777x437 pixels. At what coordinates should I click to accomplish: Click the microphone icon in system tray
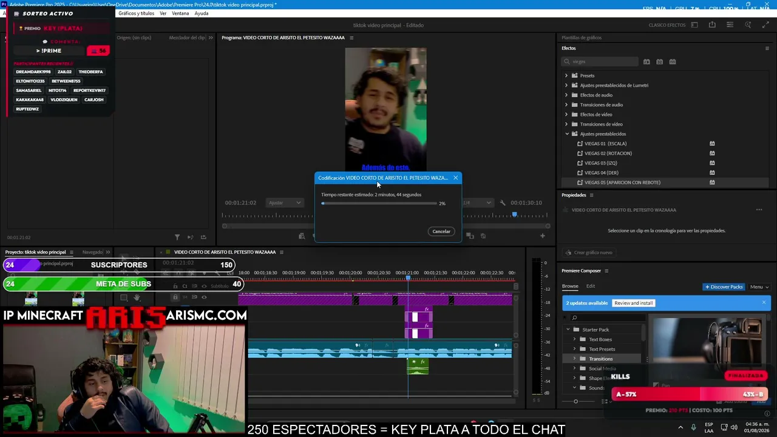(x=694, y=427)
